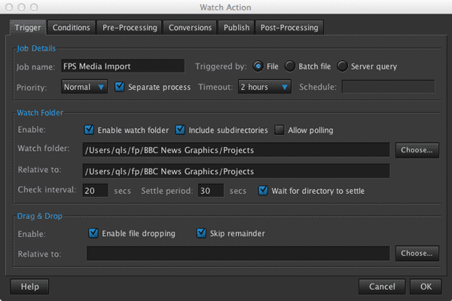Open the Timeout dropdown showing 2 hours
Image resolution: width=452 pixels, height=301 pixels.
click(x=264, y=87)
